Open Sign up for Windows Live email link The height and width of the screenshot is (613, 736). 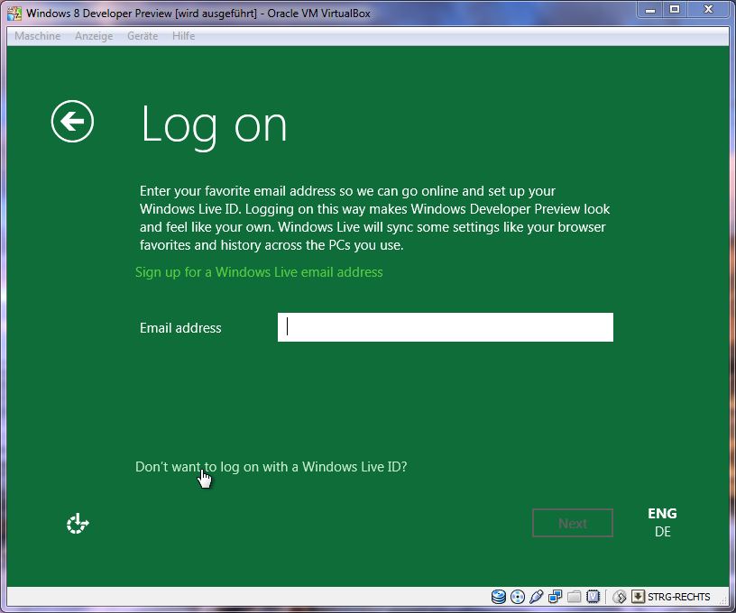[259, 272]
